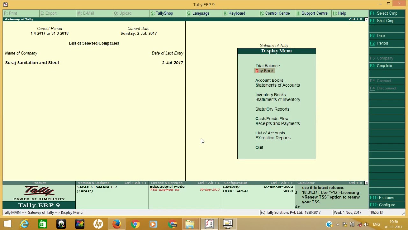This screenshot has width=408, height=230.
Task: Click the Action Center flag tray icon
Action: click(x=345, y=225)
